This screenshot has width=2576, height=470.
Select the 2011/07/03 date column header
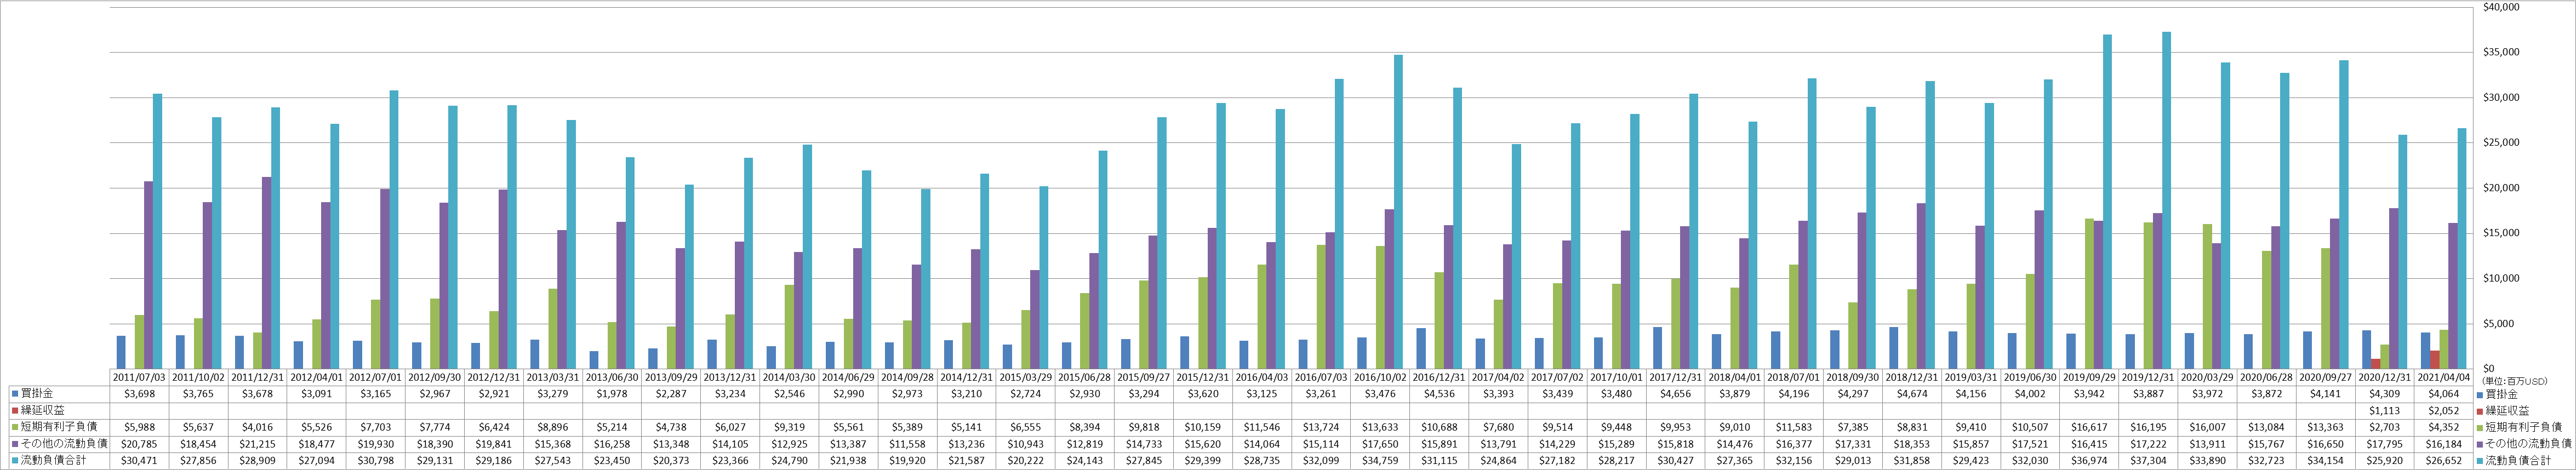[139, 377]
